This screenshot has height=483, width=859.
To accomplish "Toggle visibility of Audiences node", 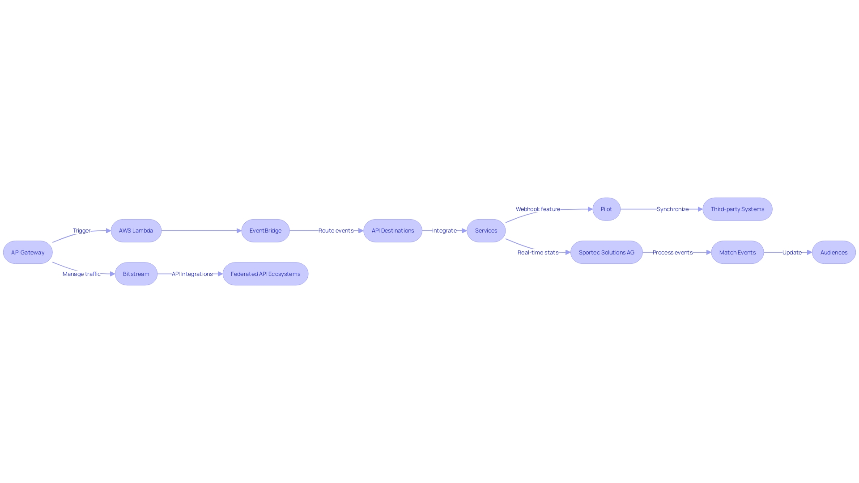I will [x=833, y=252].
